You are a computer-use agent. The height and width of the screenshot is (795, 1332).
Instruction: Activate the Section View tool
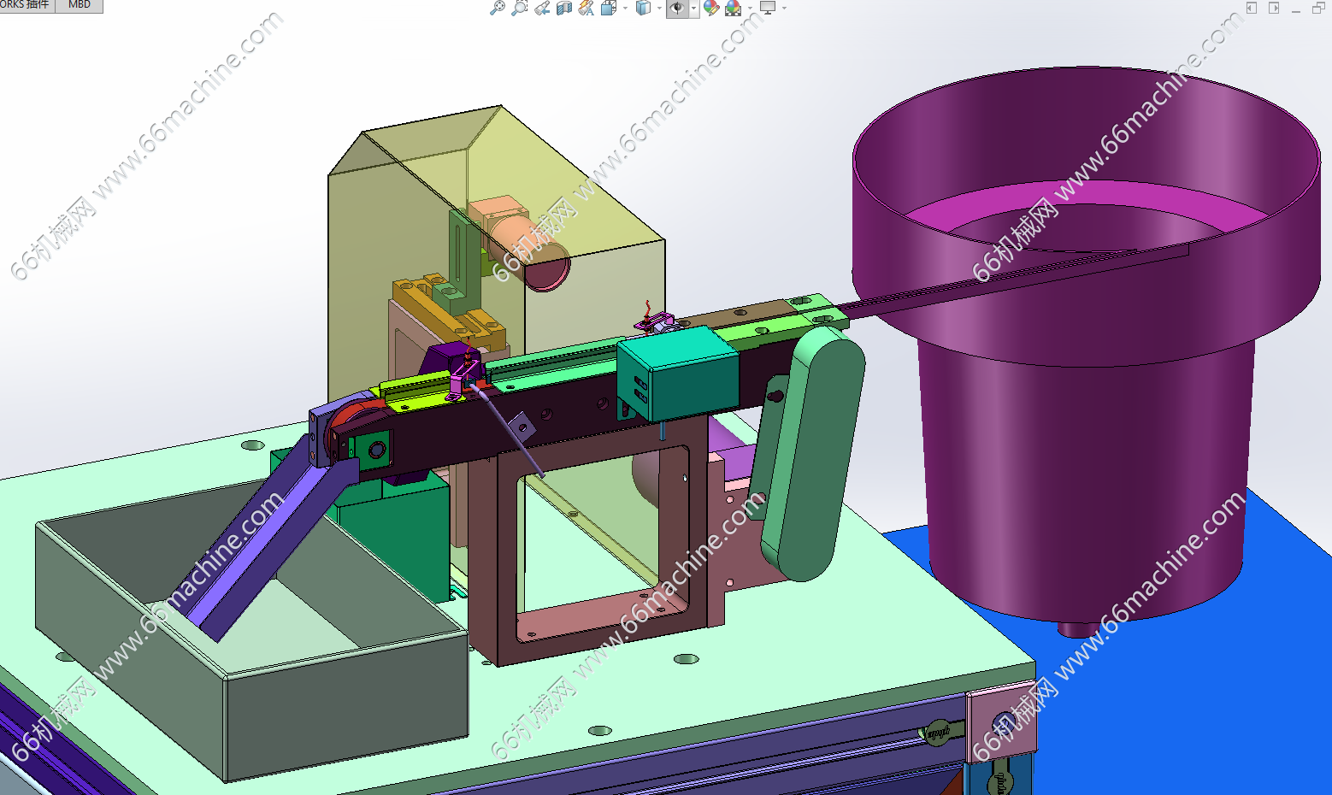564,8
